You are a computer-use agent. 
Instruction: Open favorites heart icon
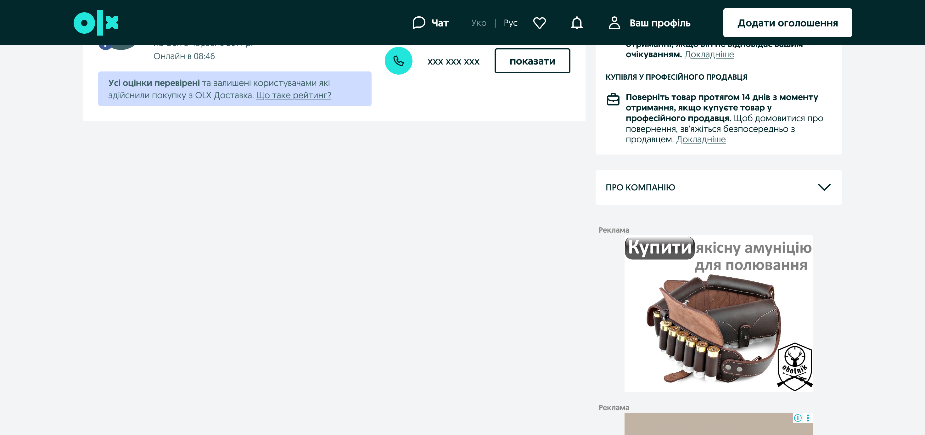[539, 23]
